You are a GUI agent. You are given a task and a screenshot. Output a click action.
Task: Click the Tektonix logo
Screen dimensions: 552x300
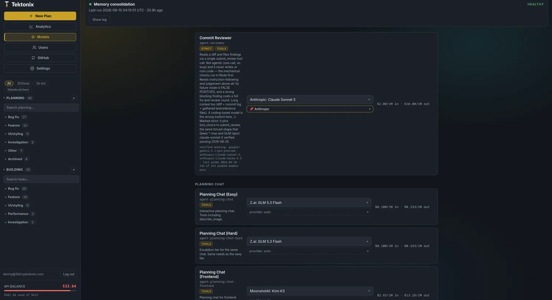point(19,4)
